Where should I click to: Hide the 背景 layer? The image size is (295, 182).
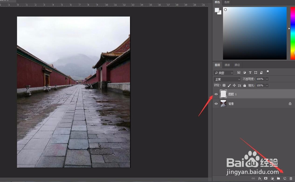tap(216, 104)
